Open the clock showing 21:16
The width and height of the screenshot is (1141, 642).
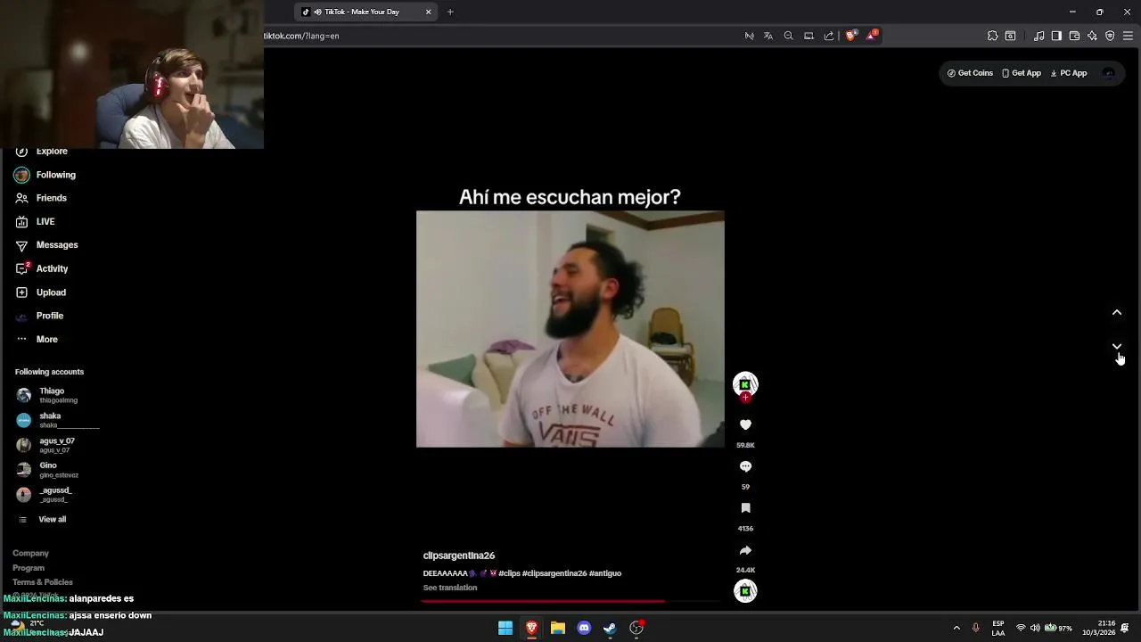click(1099, 628)
